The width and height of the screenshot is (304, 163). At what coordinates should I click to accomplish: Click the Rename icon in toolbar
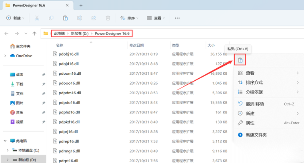[80, 18]
